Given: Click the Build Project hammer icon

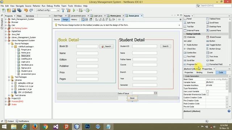Looking at the screenshot, I should pyautogui.click(x=63, y=10).
